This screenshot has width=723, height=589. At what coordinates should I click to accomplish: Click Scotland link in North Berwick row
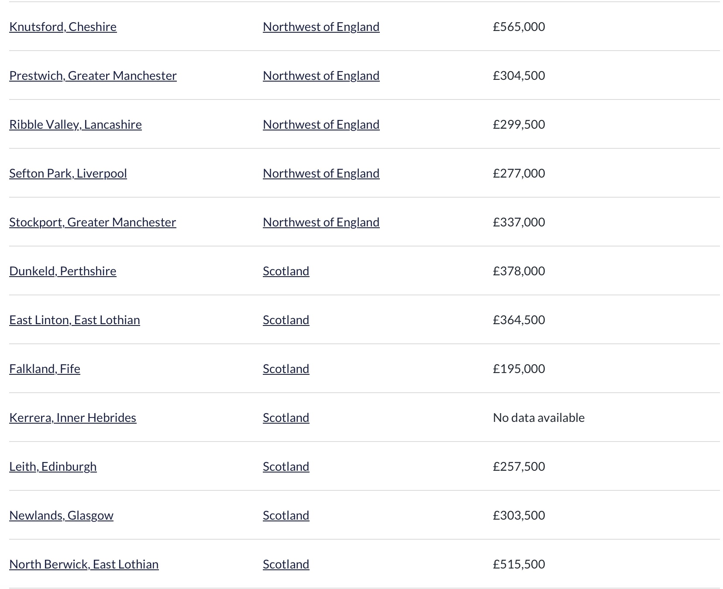[x=286, y=564]
